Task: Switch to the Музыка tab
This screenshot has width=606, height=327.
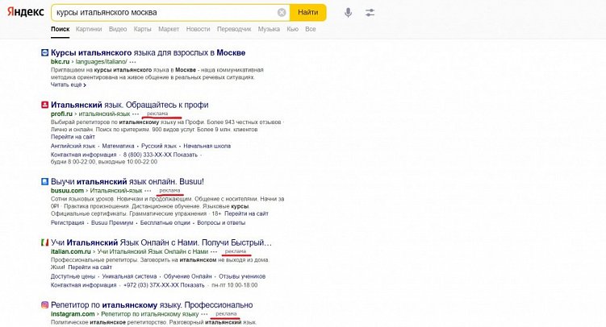Action: 269,29
